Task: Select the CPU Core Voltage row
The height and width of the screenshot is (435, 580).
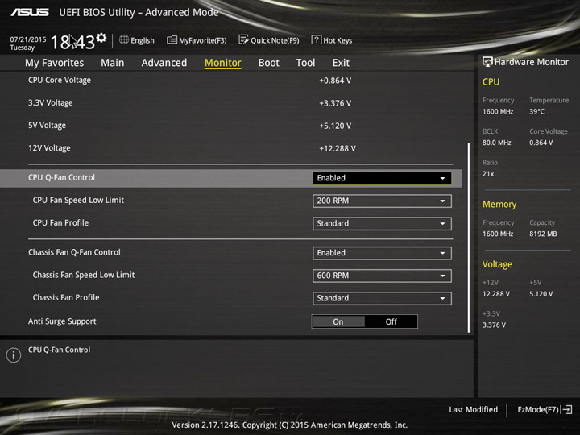Action: click(231, 81)
